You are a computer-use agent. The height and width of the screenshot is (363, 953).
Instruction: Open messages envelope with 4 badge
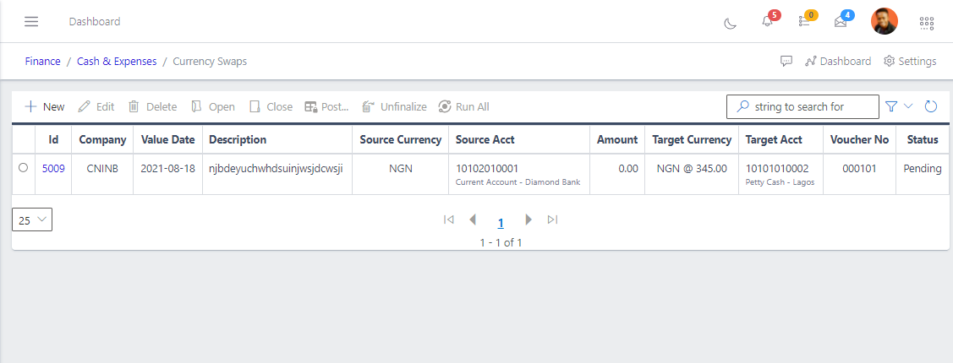(841, 22)
